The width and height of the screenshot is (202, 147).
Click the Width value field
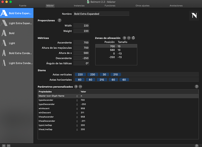[x=81, y=26]
